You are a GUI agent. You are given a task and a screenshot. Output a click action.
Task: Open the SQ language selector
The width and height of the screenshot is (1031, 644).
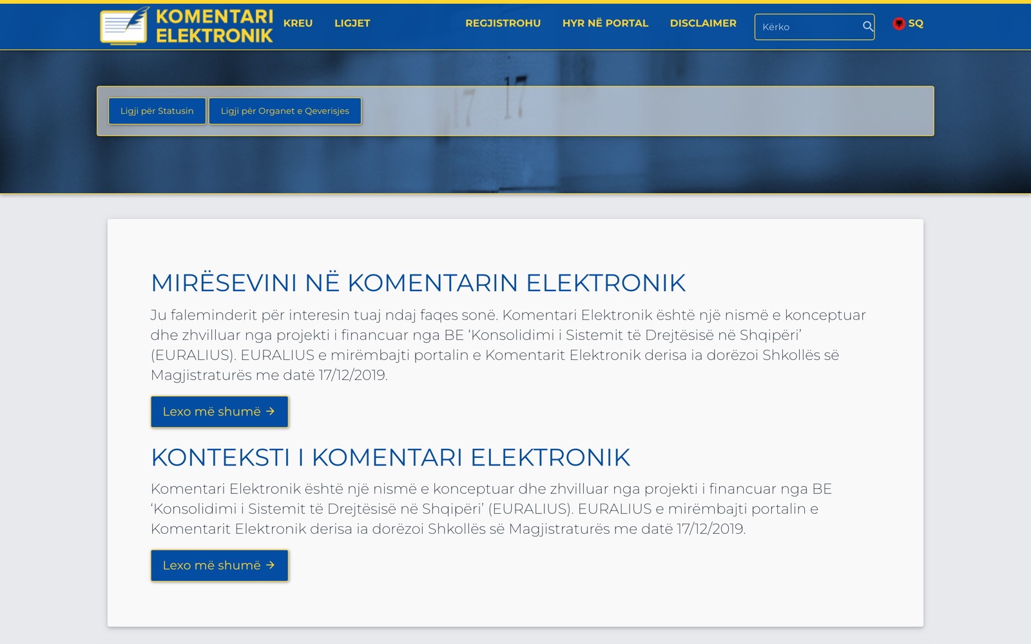(909, 23)
